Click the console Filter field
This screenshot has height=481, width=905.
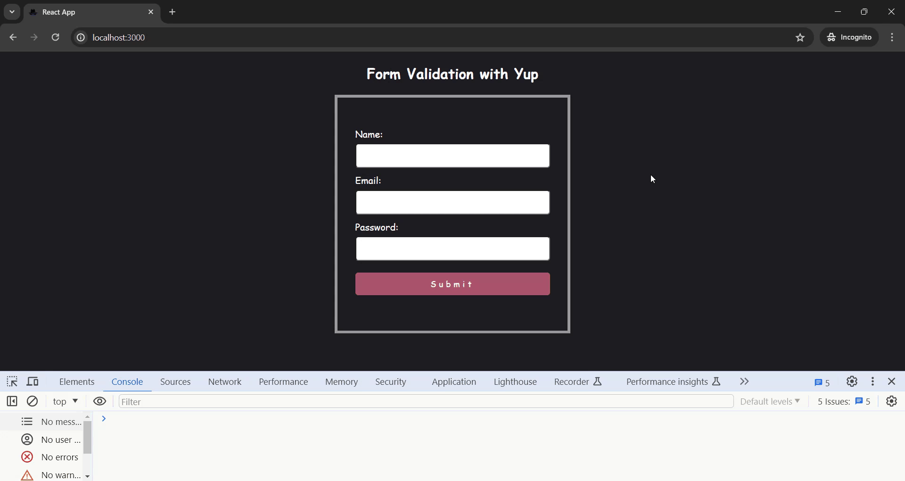coord(426,401)
